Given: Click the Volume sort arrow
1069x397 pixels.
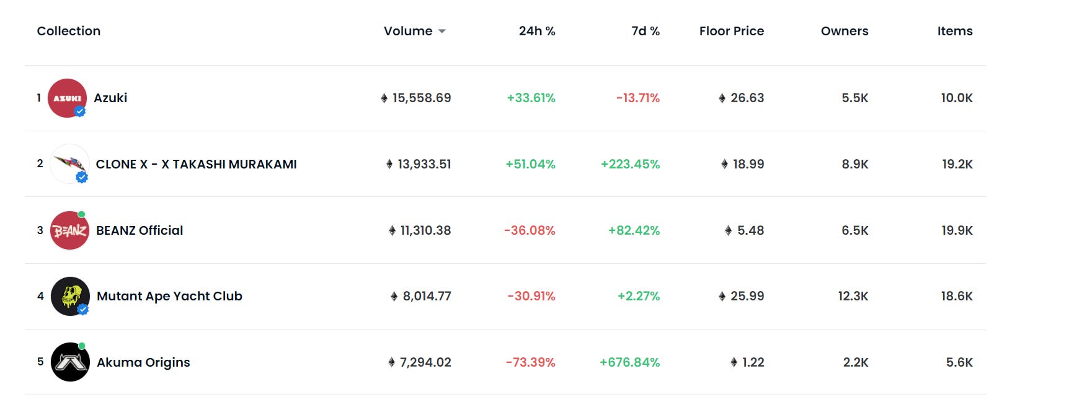Looking at the screenshot, I should [x=442, y=32].
